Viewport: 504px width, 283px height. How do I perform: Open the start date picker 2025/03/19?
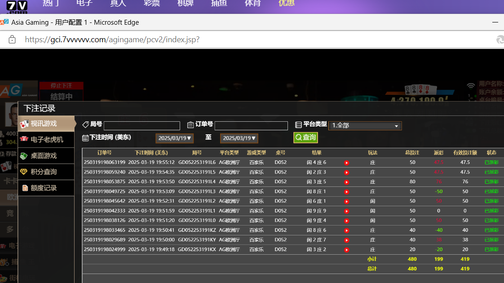[x=175, y=138]
